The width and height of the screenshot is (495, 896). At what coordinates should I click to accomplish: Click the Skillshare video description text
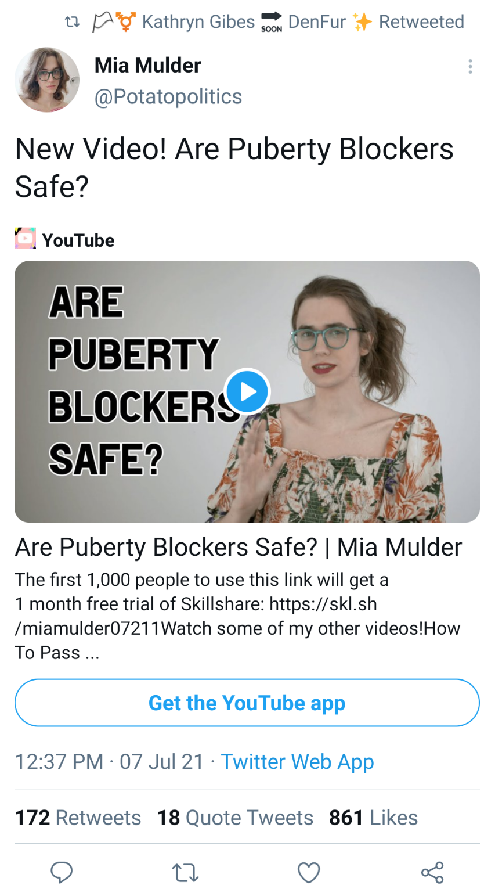238,616
